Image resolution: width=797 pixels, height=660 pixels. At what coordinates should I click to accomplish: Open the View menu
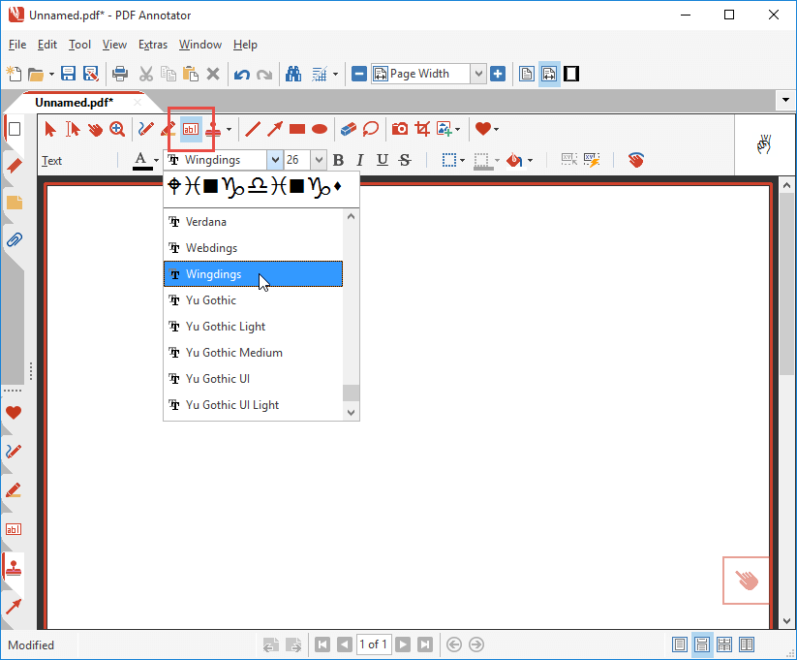point(114,45)
